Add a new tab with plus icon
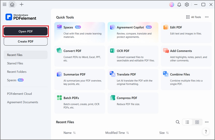Viewport: 215px width, 140px height. [22, 4]
